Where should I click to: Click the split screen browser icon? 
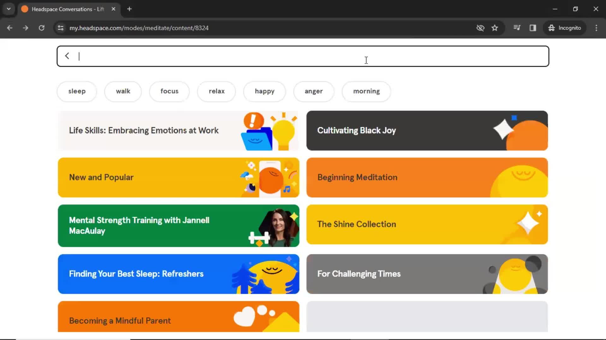[x=533, y=28]
